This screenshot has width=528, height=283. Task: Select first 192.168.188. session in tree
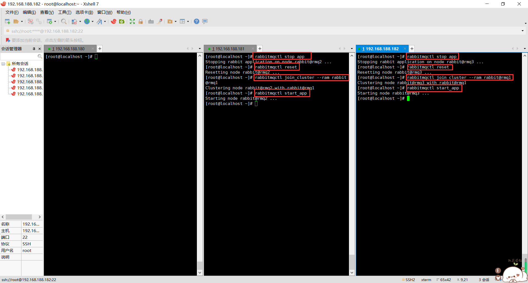(x=30, y=70)
